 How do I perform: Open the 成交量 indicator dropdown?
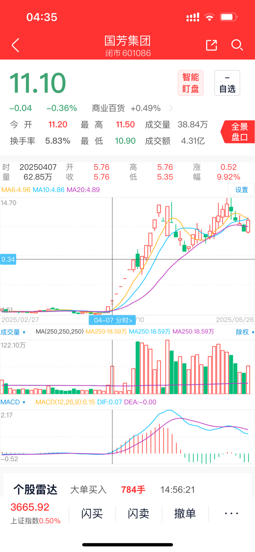13,332
